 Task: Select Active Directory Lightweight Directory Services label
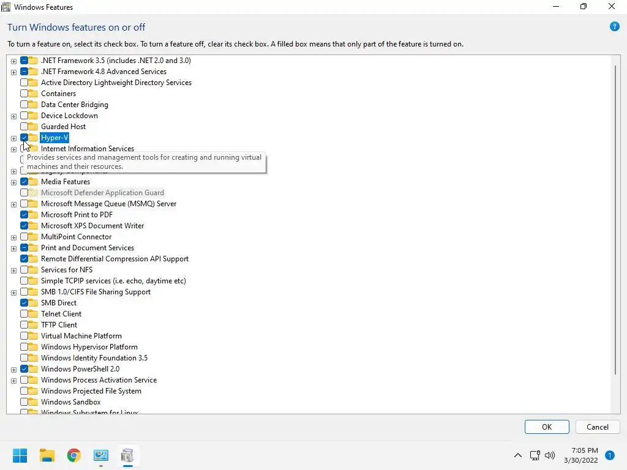tap(116, 83)
